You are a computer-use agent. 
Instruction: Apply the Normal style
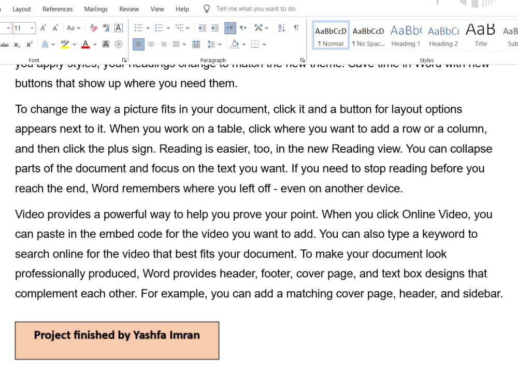(x=330, y=35)
